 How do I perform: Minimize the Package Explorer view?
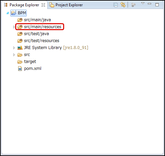149,4
